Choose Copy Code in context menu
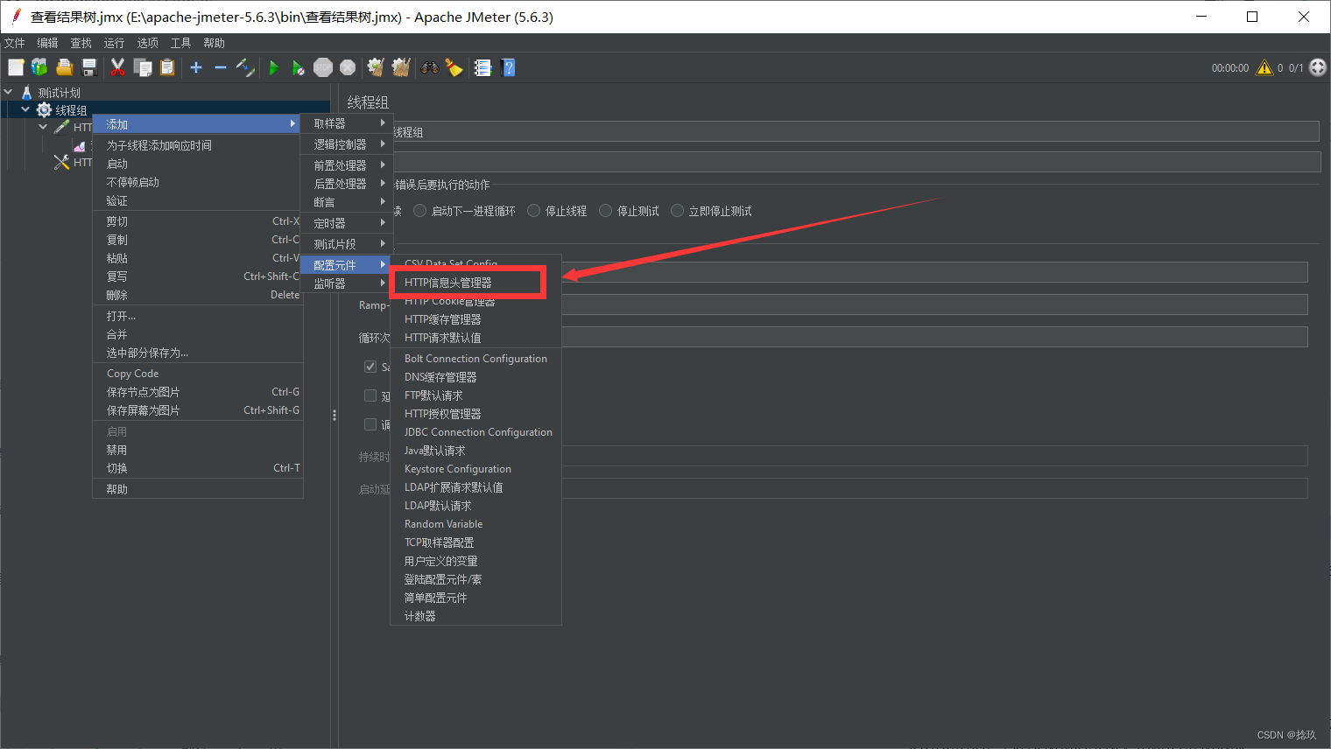The height and width of the screenshot is (749, 1331). 198,374
